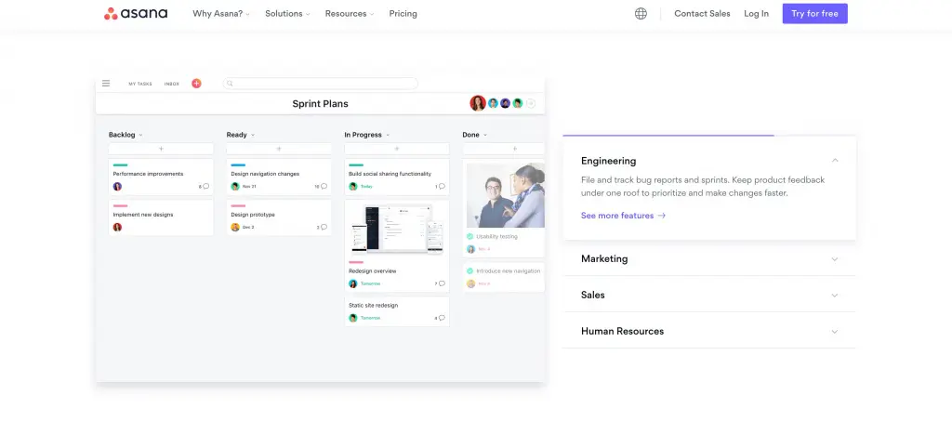
Task: Toggle Usability testing completion checkmark
Action: coord(469,237)
